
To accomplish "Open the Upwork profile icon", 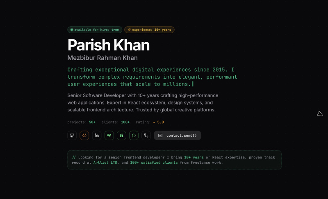I will (109, 135).
